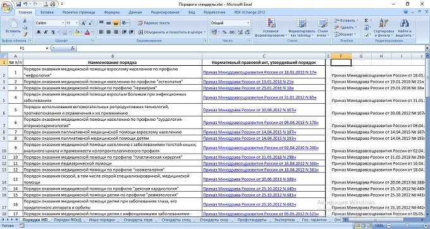
Task: Apply fill color bucket
Action: click(x=77, y=32)
